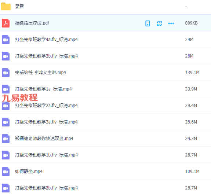Click video icon of 如何静坐.mp4
Viewport: 211px width, 195px height.
pos(6,172)
